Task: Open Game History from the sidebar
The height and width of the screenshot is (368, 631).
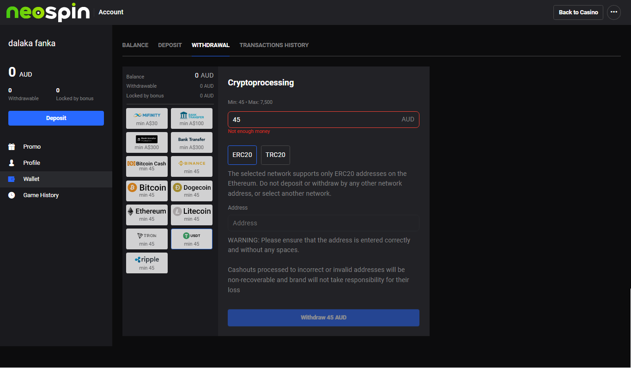Action: pos(41,195)
